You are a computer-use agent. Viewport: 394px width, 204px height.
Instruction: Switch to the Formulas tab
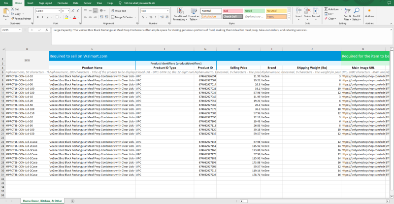point(63,3)
